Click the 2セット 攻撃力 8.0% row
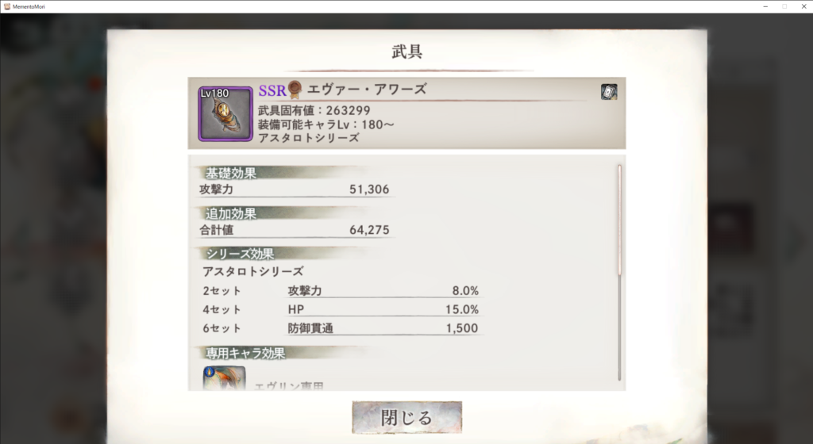This screenshot has width=813, height=444. [x=341, y=291]
